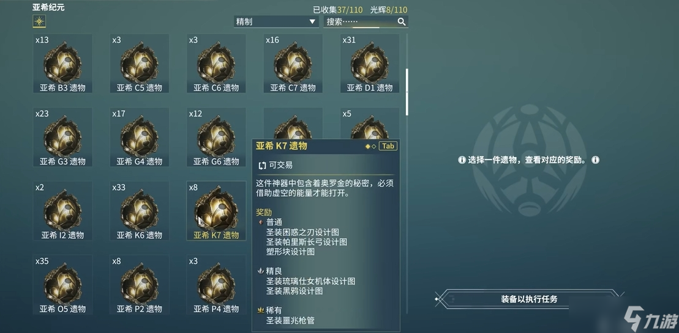Screen dimensions: 679x333
Task: Select the 亚希 I2 遗物 relic
Action: [63, 211]
